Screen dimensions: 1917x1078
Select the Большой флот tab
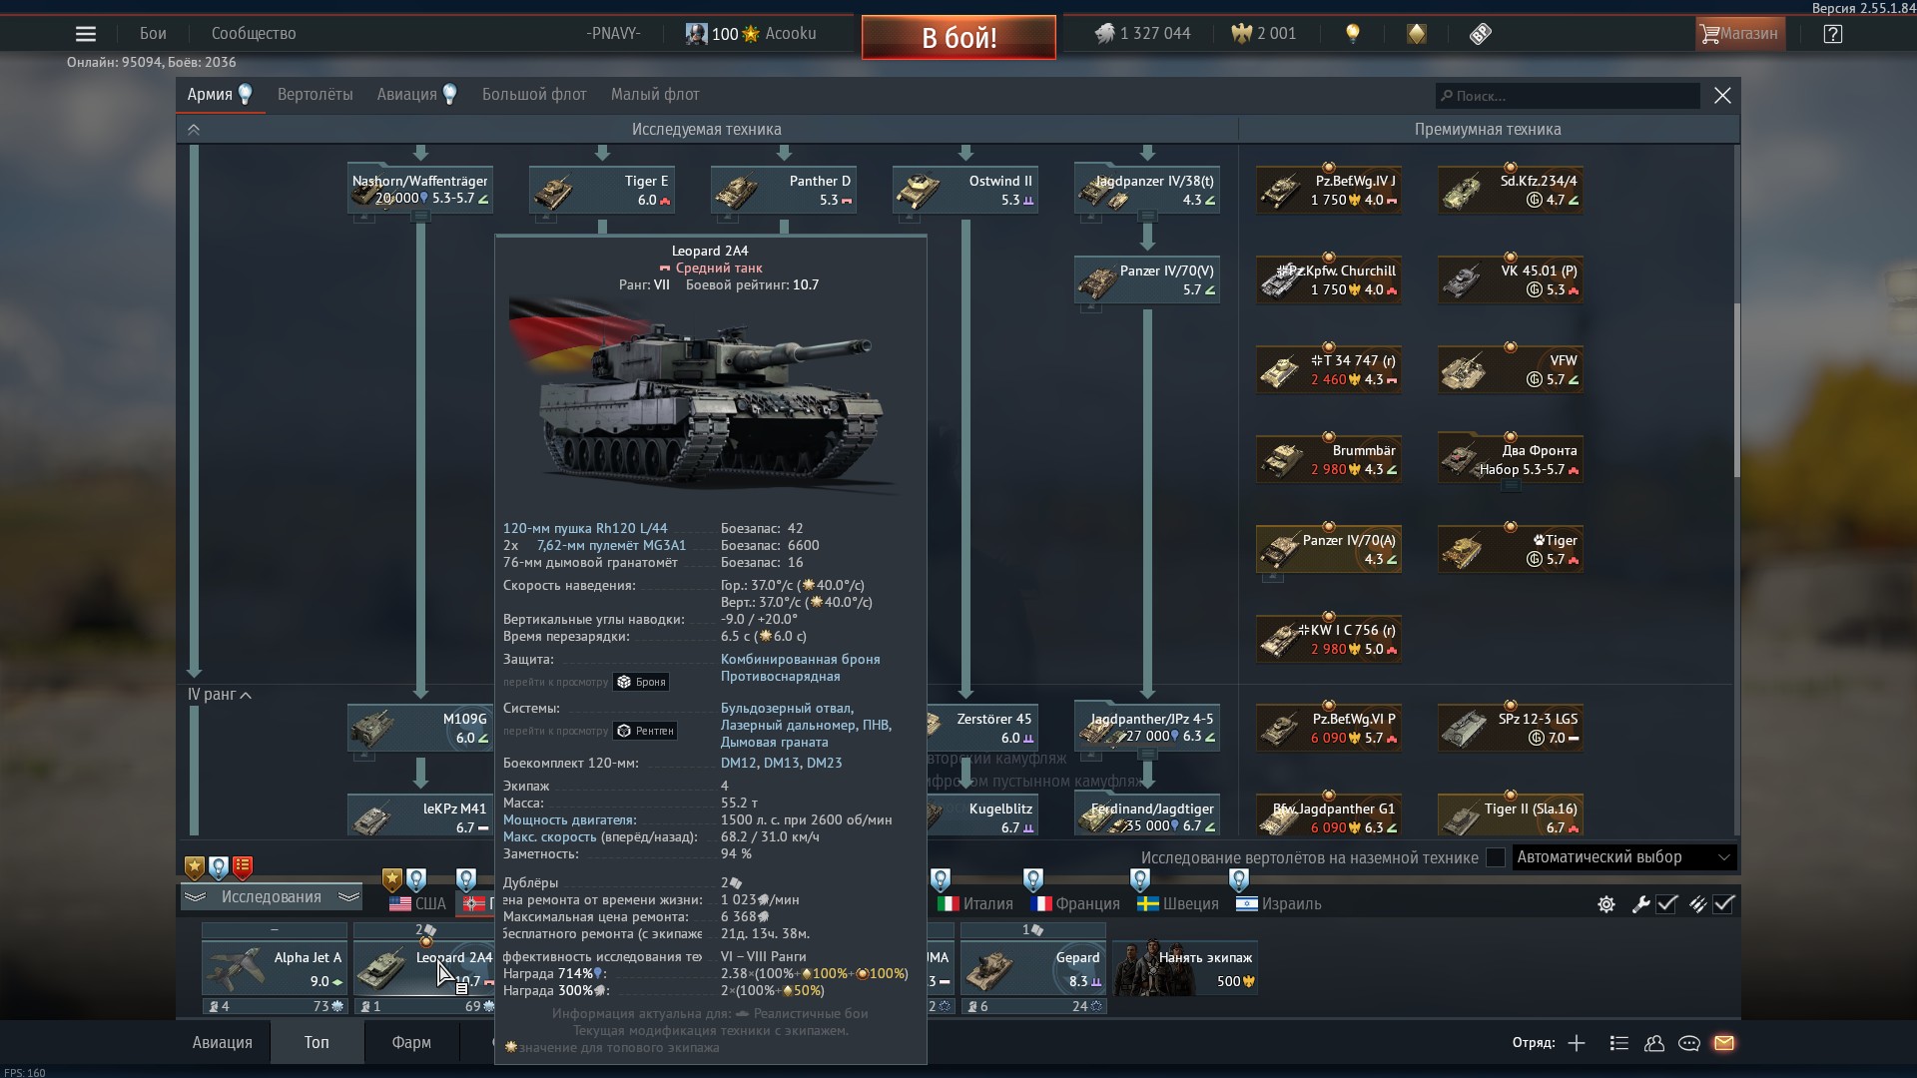tap(534, 95)
